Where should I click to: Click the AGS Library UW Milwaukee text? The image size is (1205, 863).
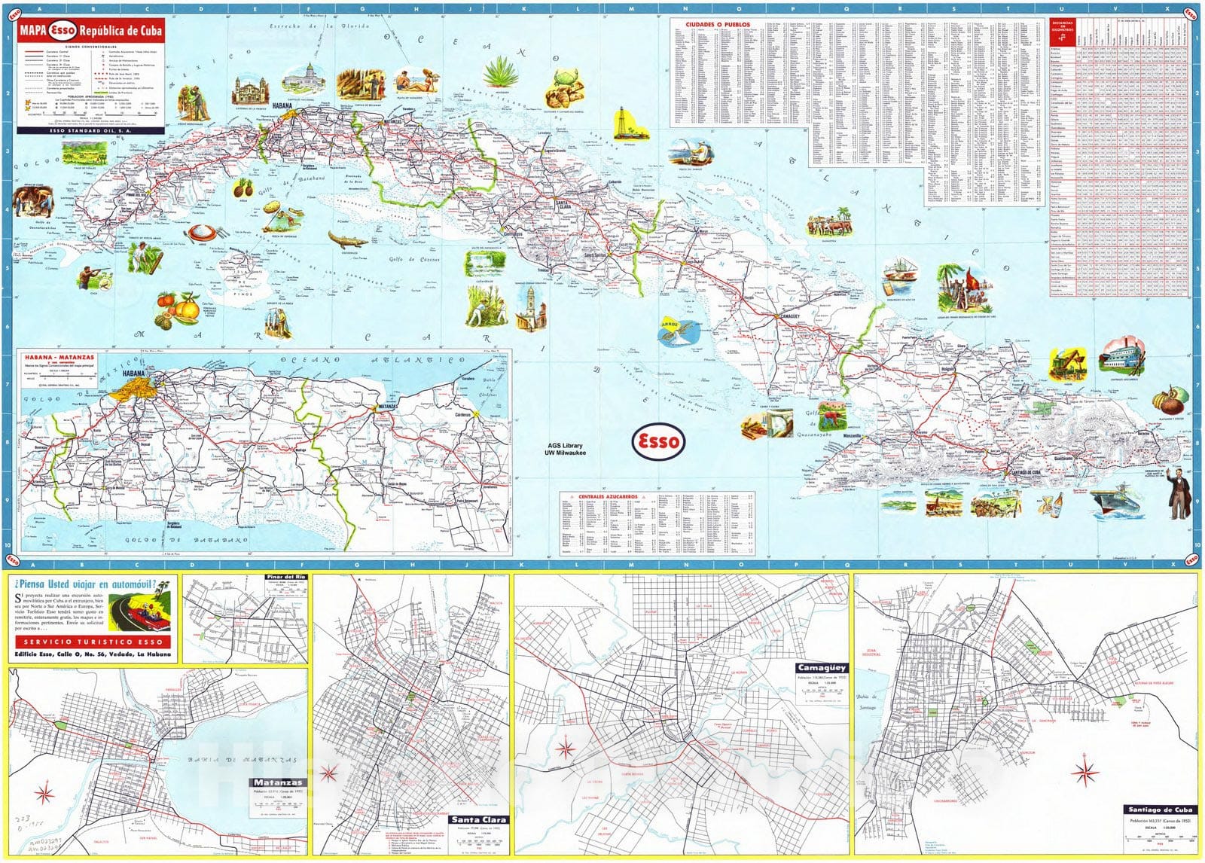565,449
